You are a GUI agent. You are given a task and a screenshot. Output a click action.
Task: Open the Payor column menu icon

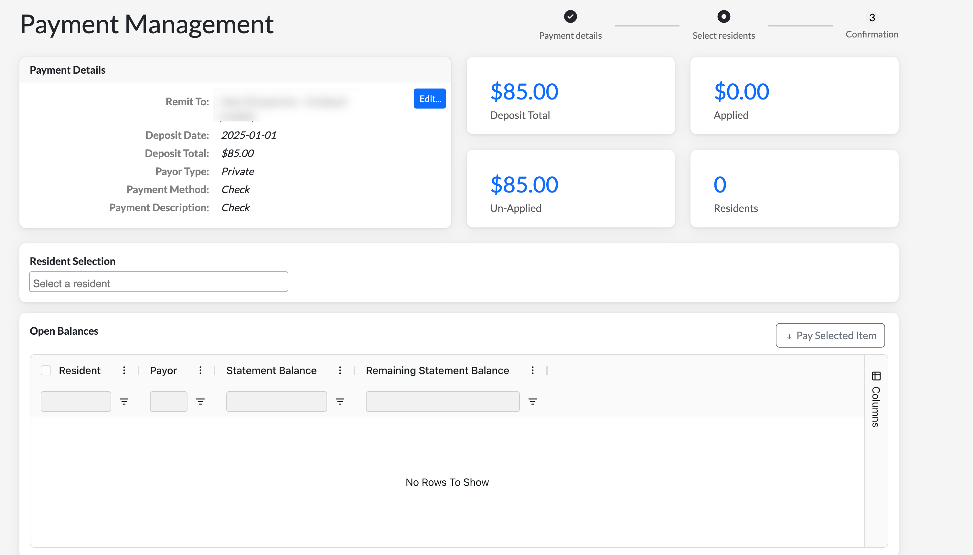pyautogui.click(x=200, y=370)
